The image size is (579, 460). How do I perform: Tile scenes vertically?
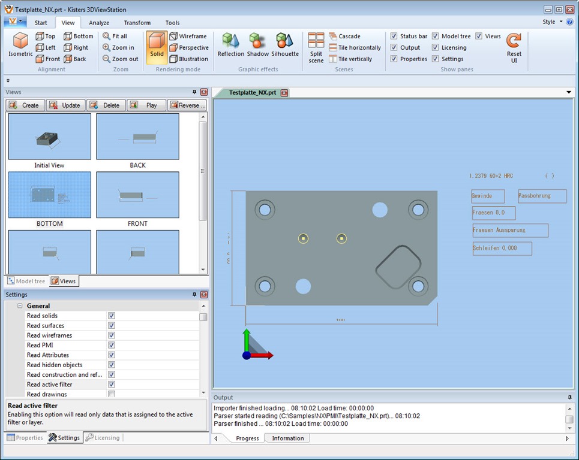pos(350,59)
